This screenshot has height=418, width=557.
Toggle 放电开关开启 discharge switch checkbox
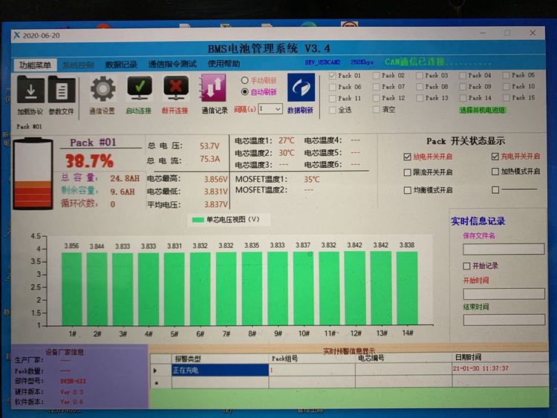point(408,157)
